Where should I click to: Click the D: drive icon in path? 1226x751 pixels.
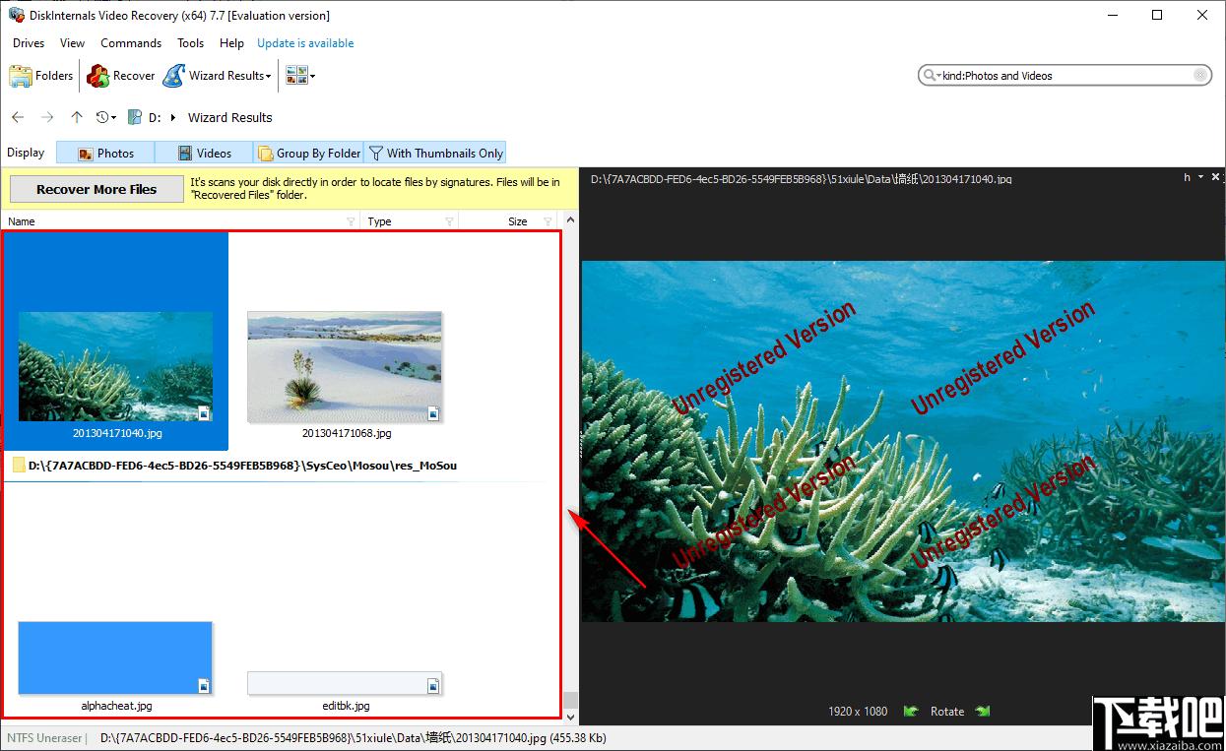136,117
